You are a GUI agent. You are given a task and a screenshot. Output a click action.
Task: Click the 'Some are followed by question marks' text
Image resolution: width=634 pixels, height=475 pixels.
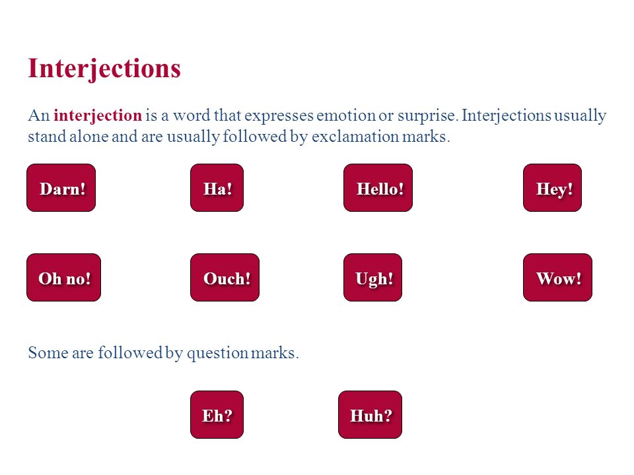[163, 354]
